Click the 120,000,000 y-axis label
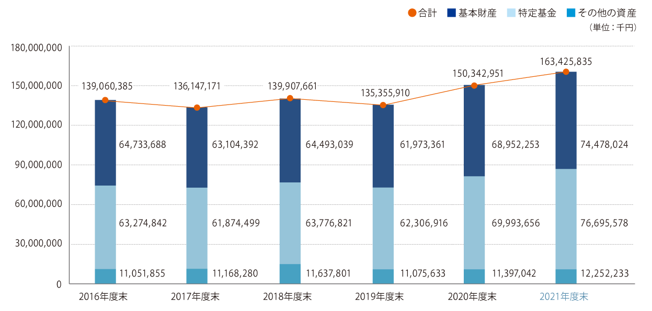The height and width of the screenshot is (311, 652). click(x=37, y=125)
